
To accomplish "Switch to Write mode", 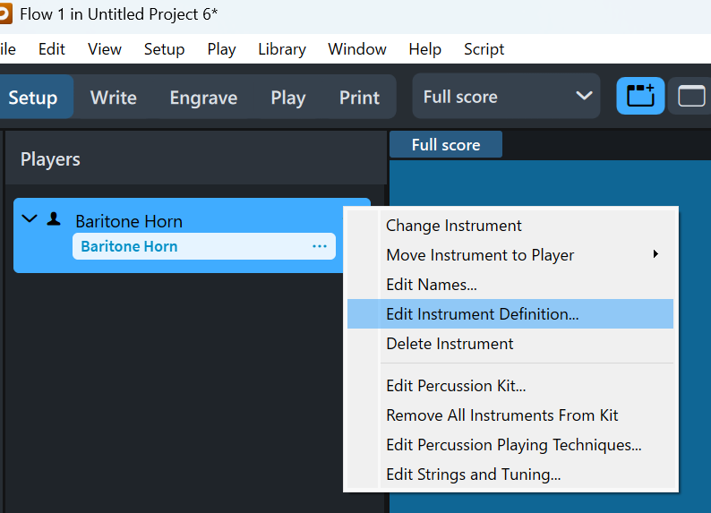I will click(114, 98).
